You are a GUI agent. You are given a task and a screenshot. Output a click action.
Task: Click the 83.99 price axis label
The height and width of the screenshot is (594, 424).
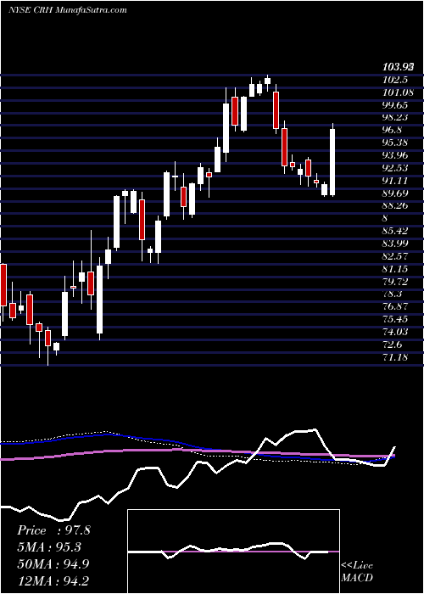395,244
